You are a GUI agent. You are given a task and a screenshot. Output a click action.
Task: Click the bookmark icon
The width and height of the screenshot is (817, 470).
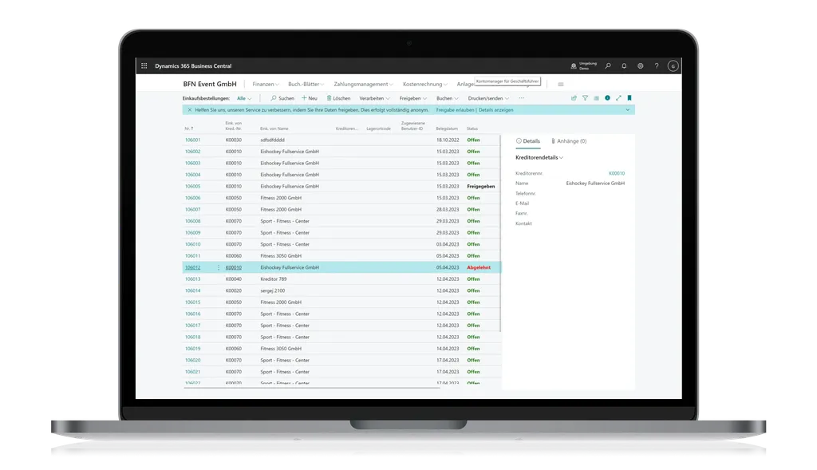pos(630,98)
